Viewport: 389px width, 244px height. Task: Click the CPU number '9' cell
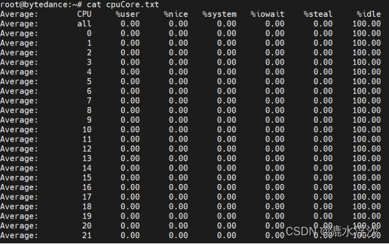click(x=89, y=120)
